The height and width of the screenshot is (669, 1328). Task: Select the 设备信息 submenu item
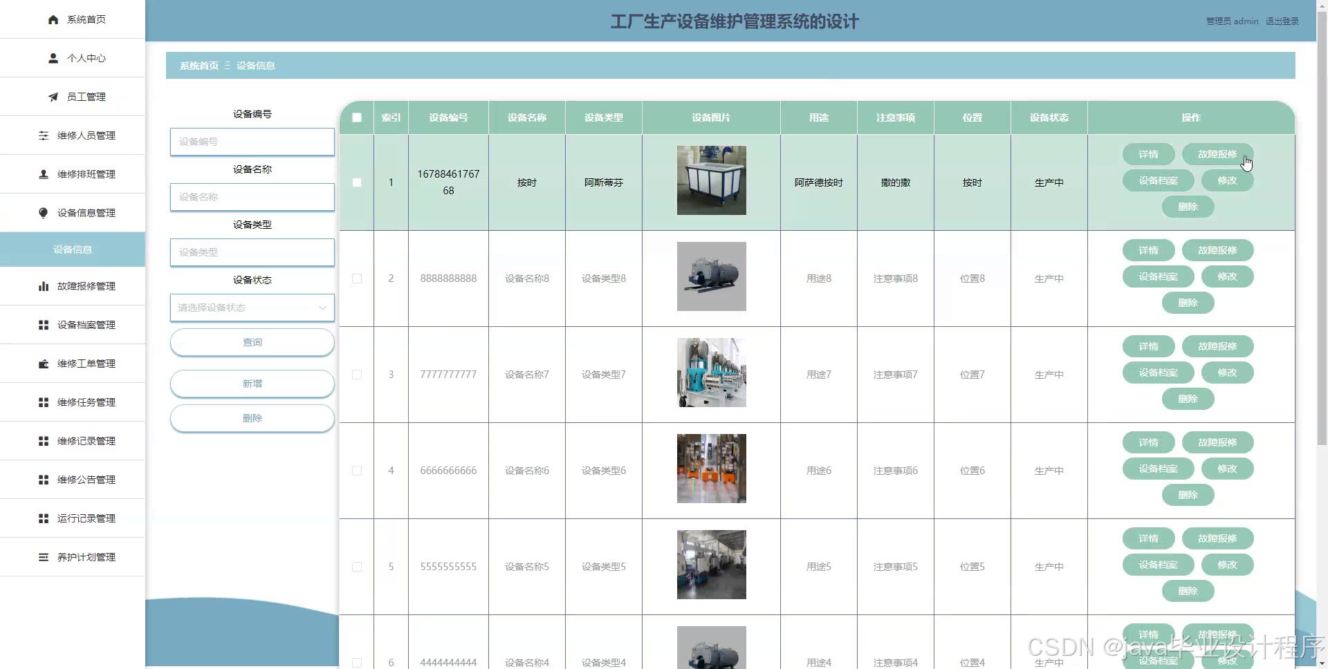coord(73,249)
